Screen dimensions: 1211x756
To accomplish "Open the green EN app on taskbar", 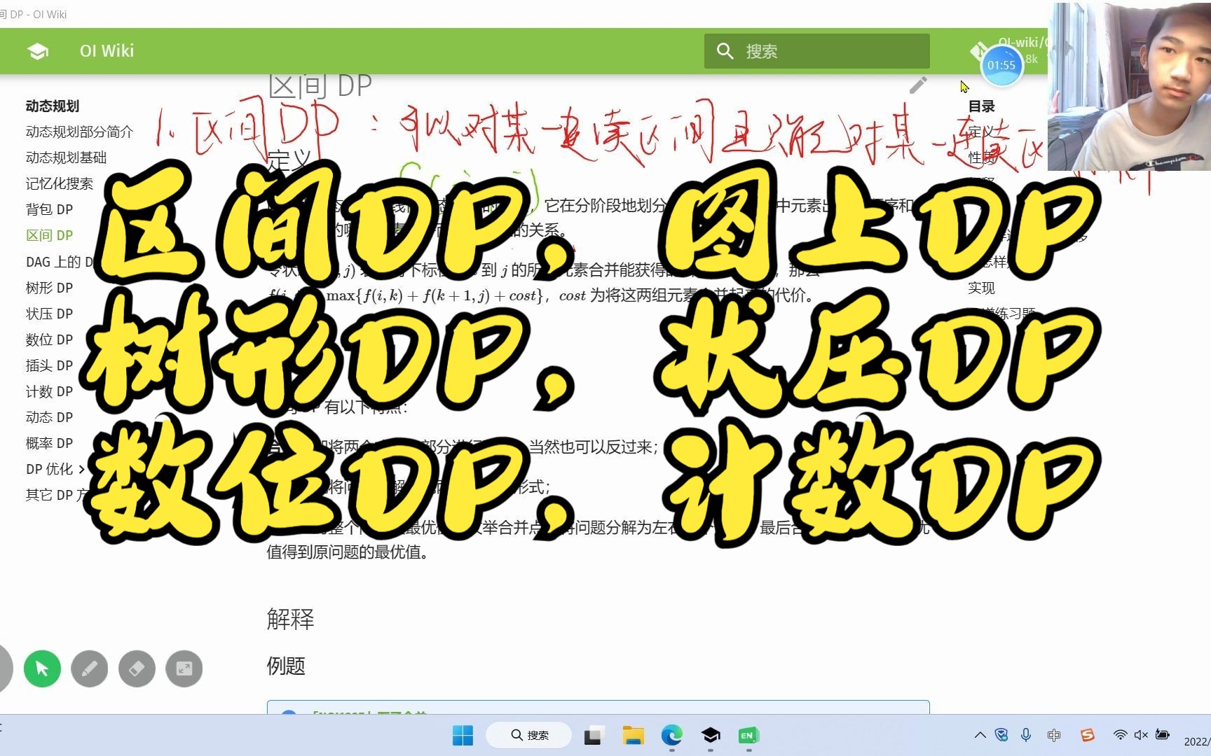I will click(748, 735).
